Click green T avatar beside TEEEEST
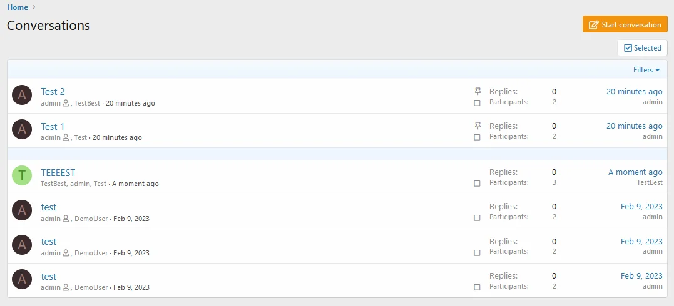 click(x=22, y=175)
